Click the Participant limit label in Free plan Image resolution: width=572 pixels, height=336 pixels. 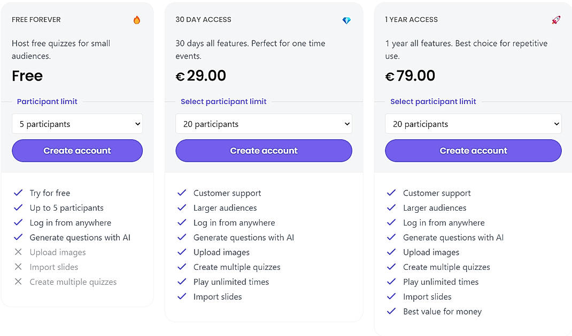[47, 101]
